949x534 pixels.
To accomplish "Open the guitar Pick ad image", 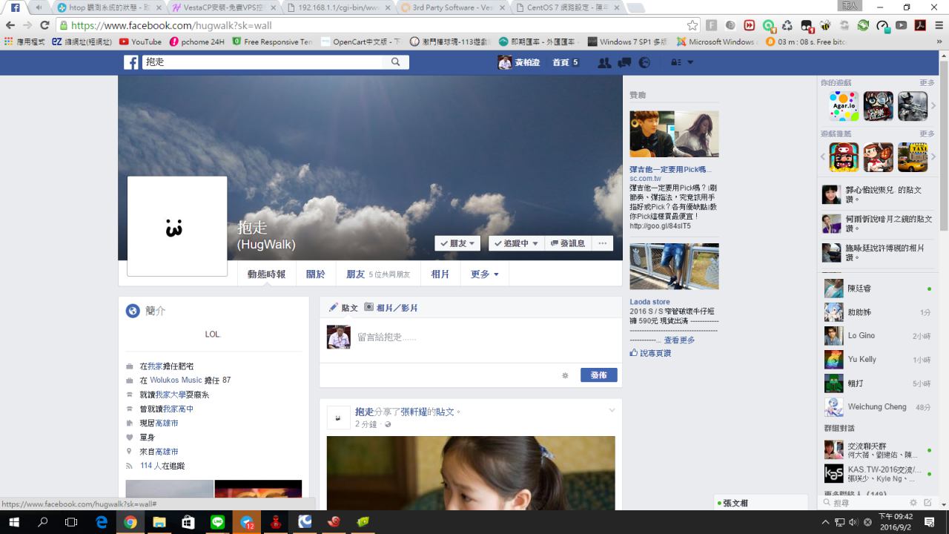I will click(x=675, y=134).
